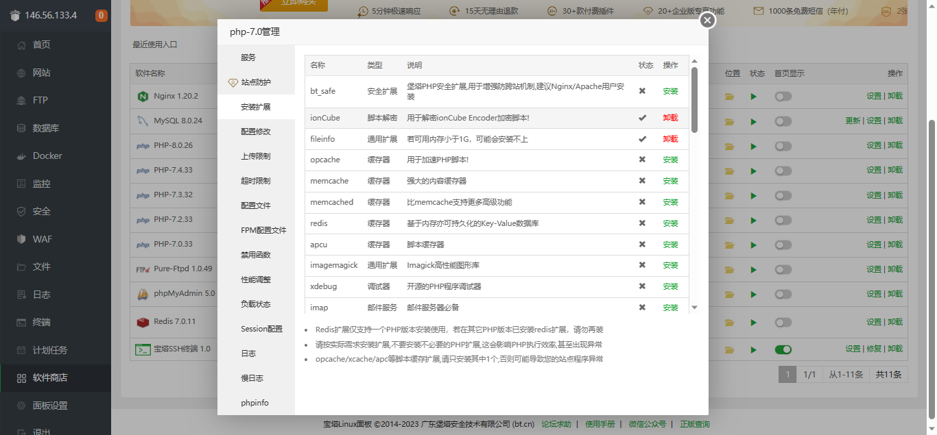This screenshot has height=435, width=937.
Task: Go to the 配置文件 tab
Action: pyautogui.click(x=256, y=206)
